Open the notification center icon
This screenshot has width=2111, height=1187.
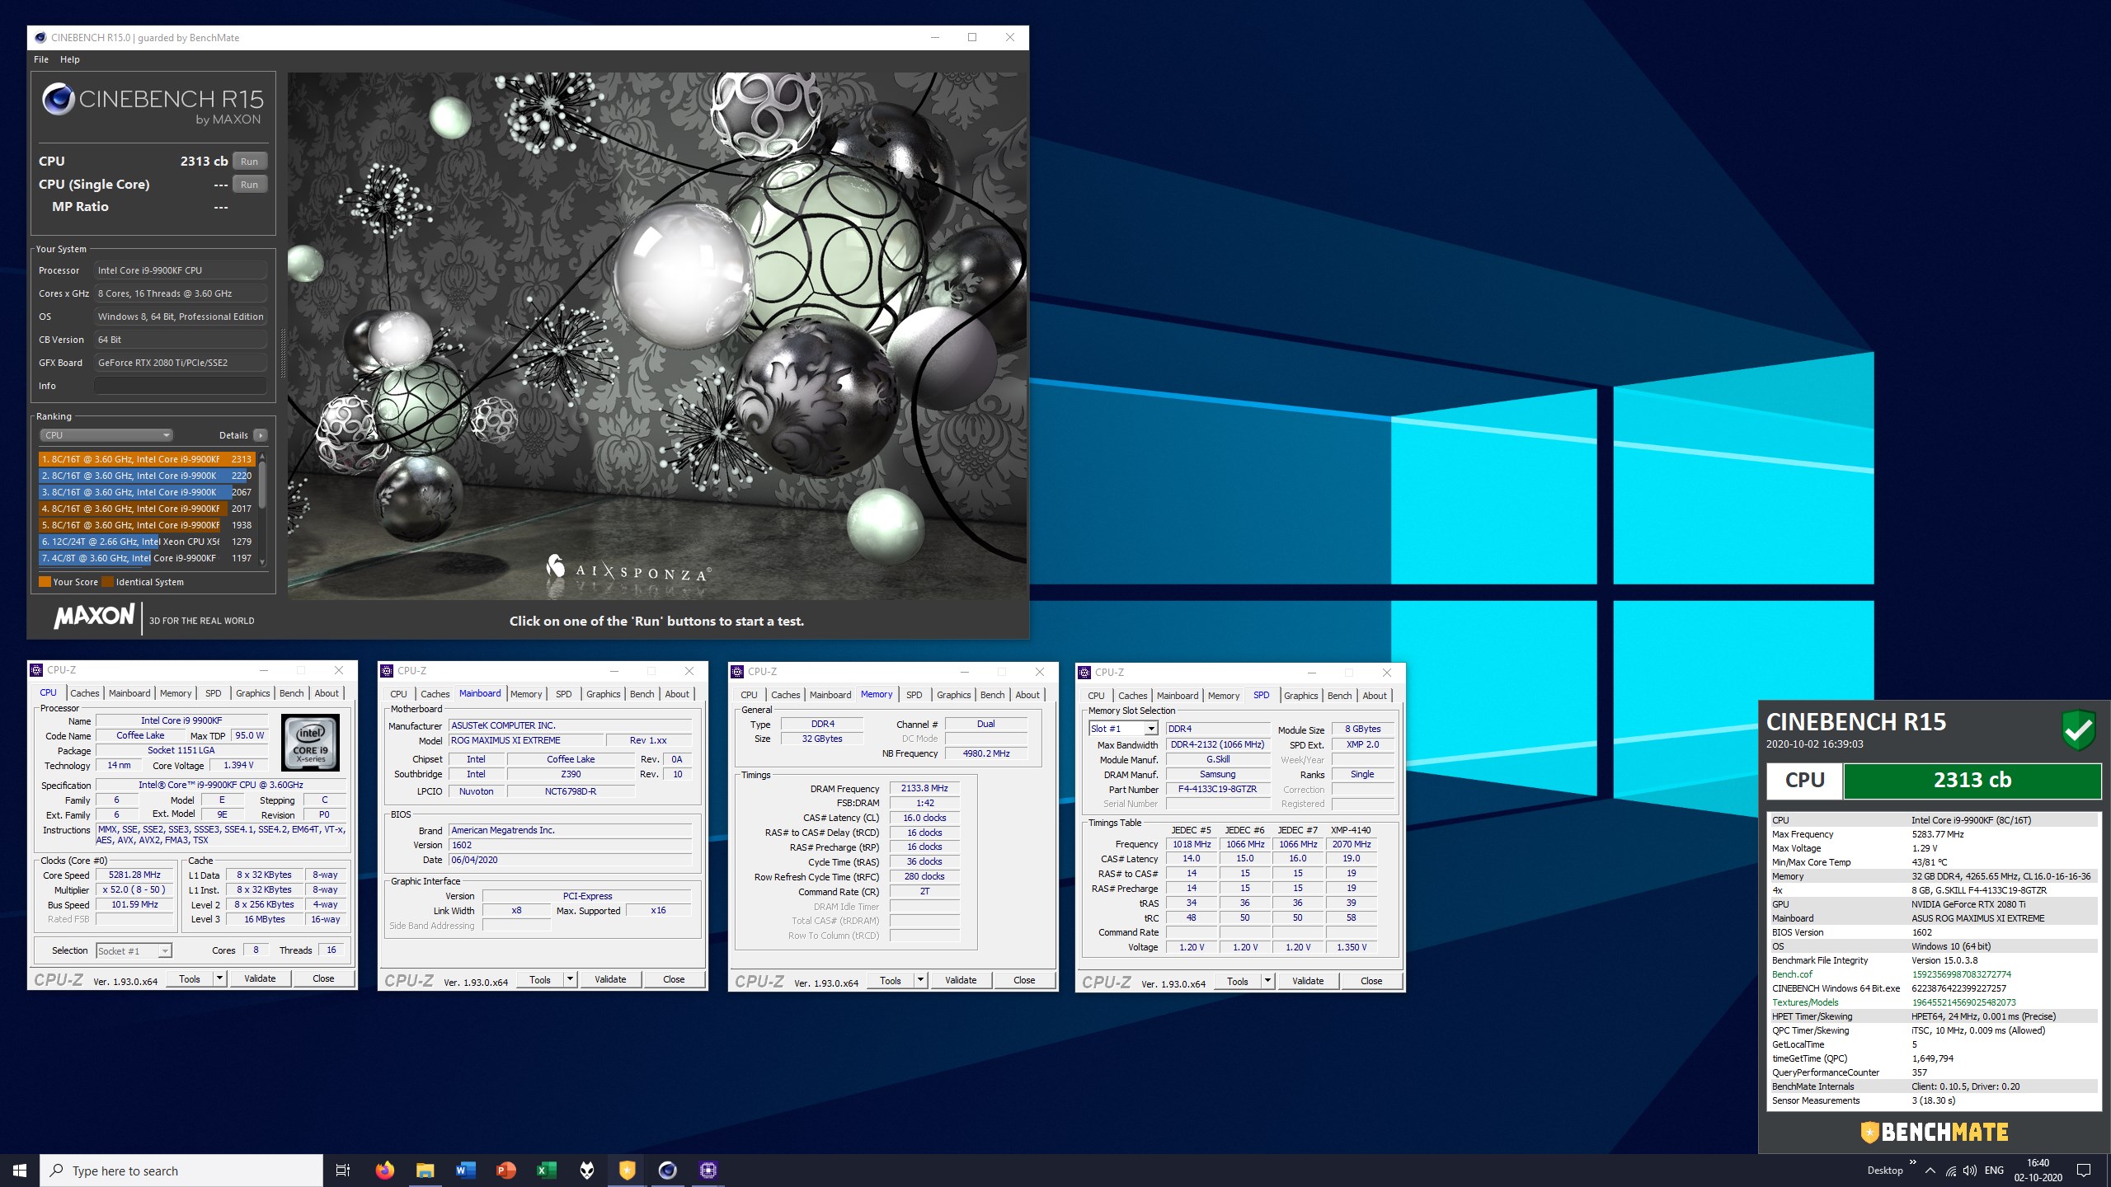[2084, 1171]
